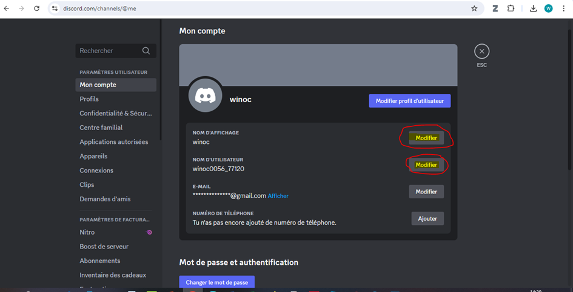Viewport: 573px width, 292px height.
Task: Open Chrome three-dot menu
Action: pos(563,8)
